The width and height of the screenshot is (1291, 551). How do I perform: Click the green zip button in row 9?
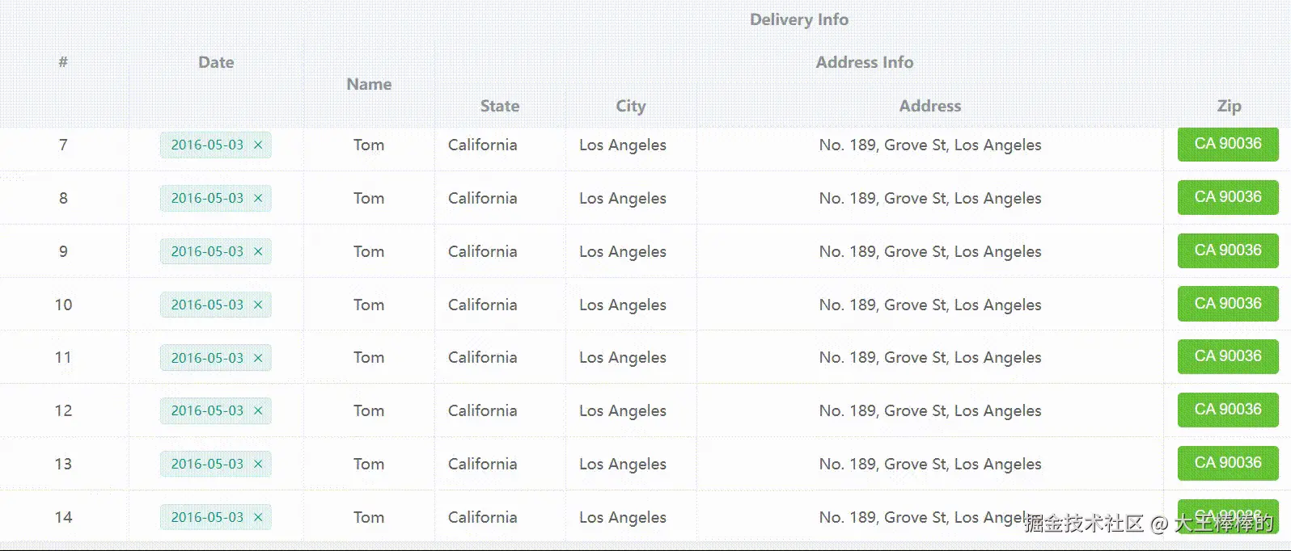[x=1228, y=250]
